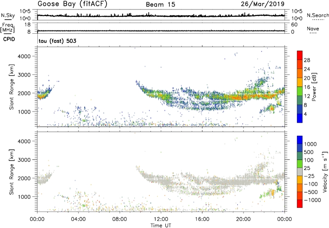Pick red bottom segment of velocity colorbar
This screenshot has height=228, width=329.
tap(300, 203)
